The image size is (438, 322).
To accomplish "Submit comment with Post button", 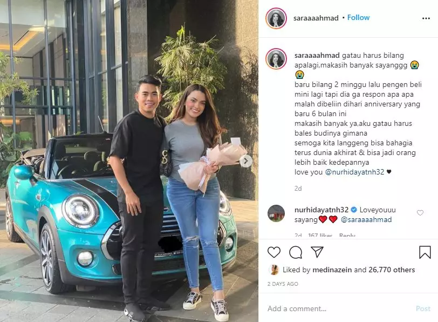I will [x=423, y=308].
